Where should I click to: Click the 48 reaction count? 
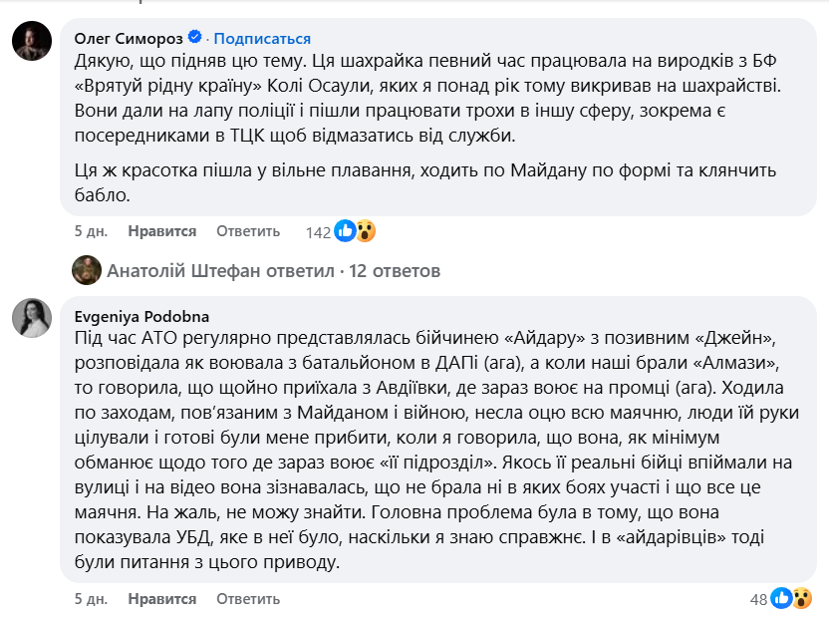[x=758, y=599]
